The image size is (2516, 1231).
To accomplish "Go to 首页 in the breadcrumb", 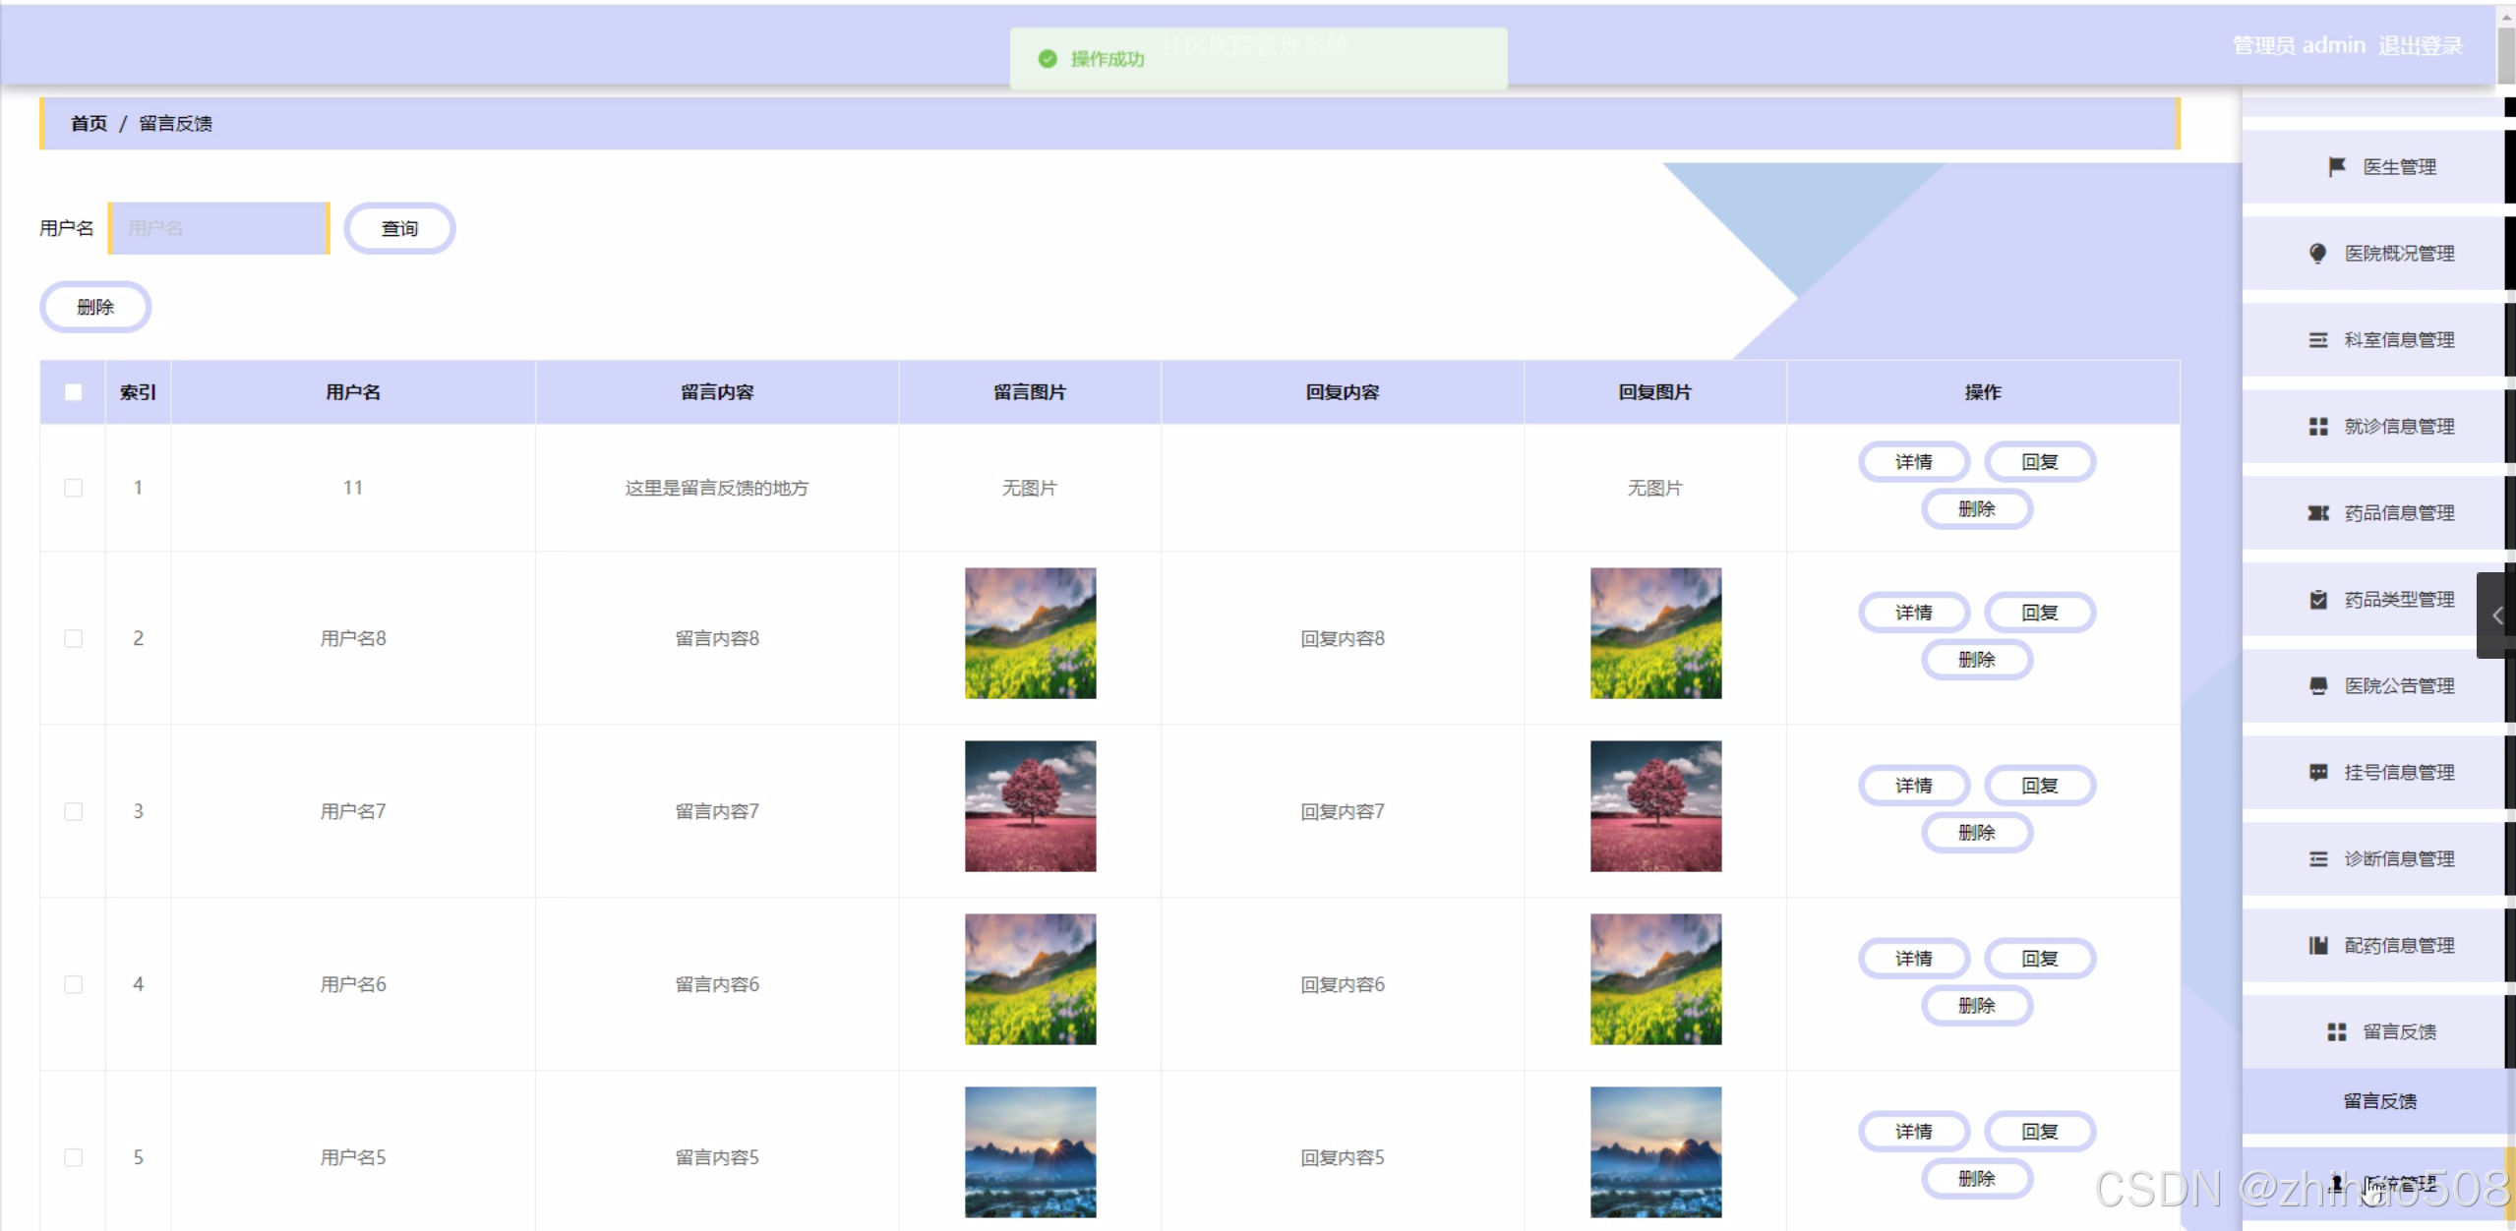I will [x=89, y=124].
